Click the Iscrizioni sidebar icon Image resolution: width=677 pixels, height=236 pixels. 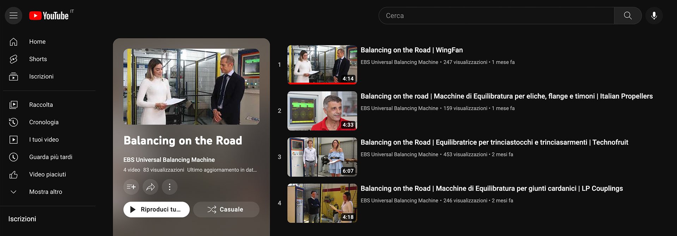[x=13, y=76]
